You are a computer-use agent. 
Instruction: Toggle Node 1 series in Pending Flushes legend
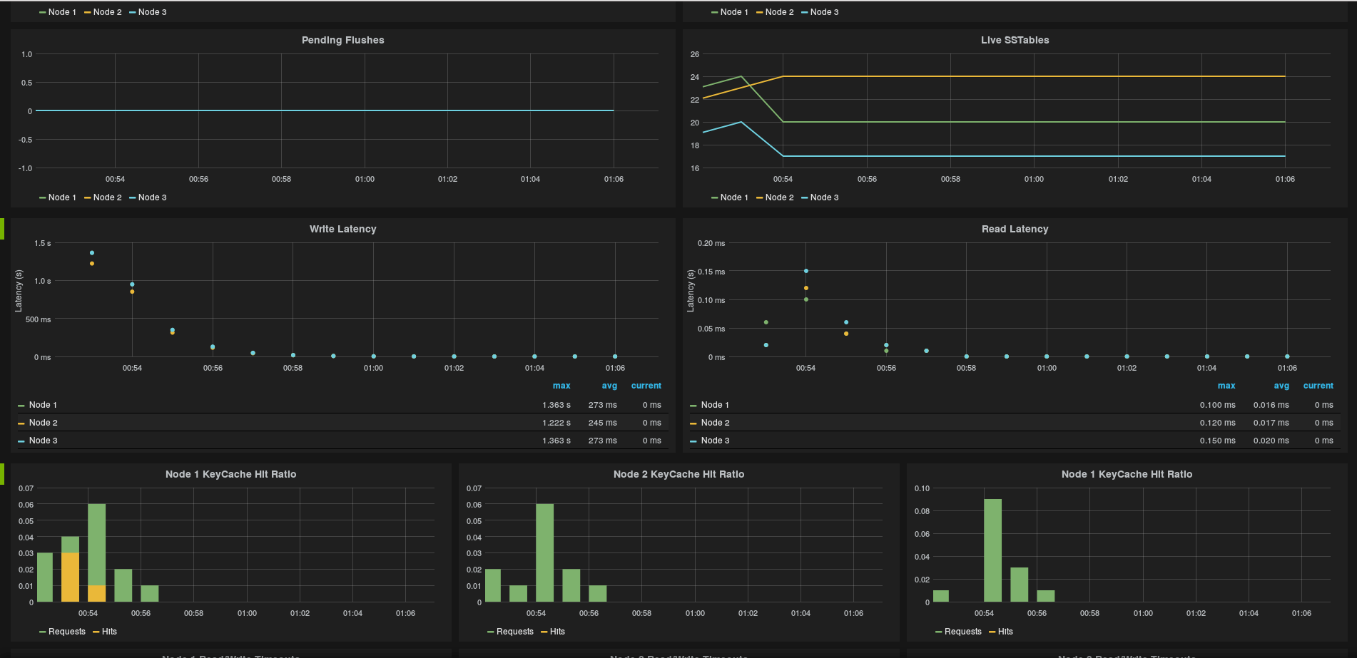coord(62,197)
